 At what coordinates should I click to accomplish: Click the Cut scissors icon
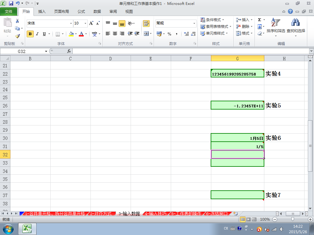pos(17,21)
